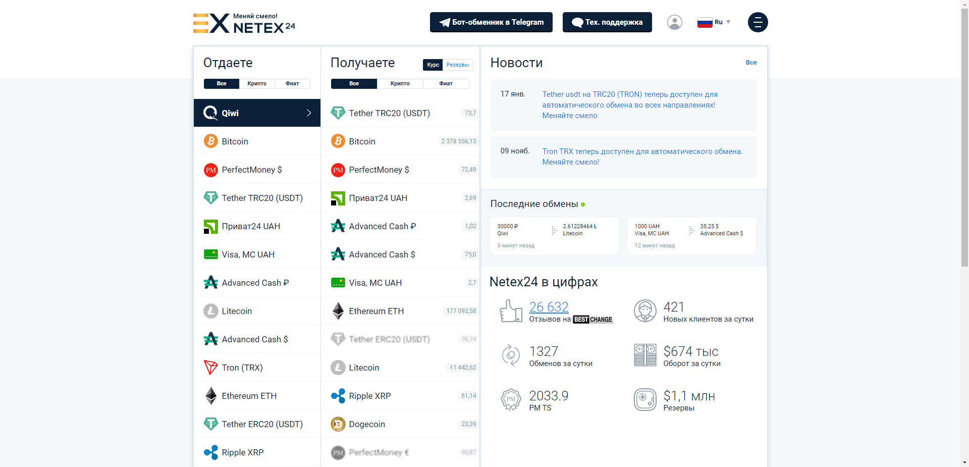The width and height of the screenshot is (969, 467).
Task: Open the hamburger navigation menu
Action: [758, 22]
